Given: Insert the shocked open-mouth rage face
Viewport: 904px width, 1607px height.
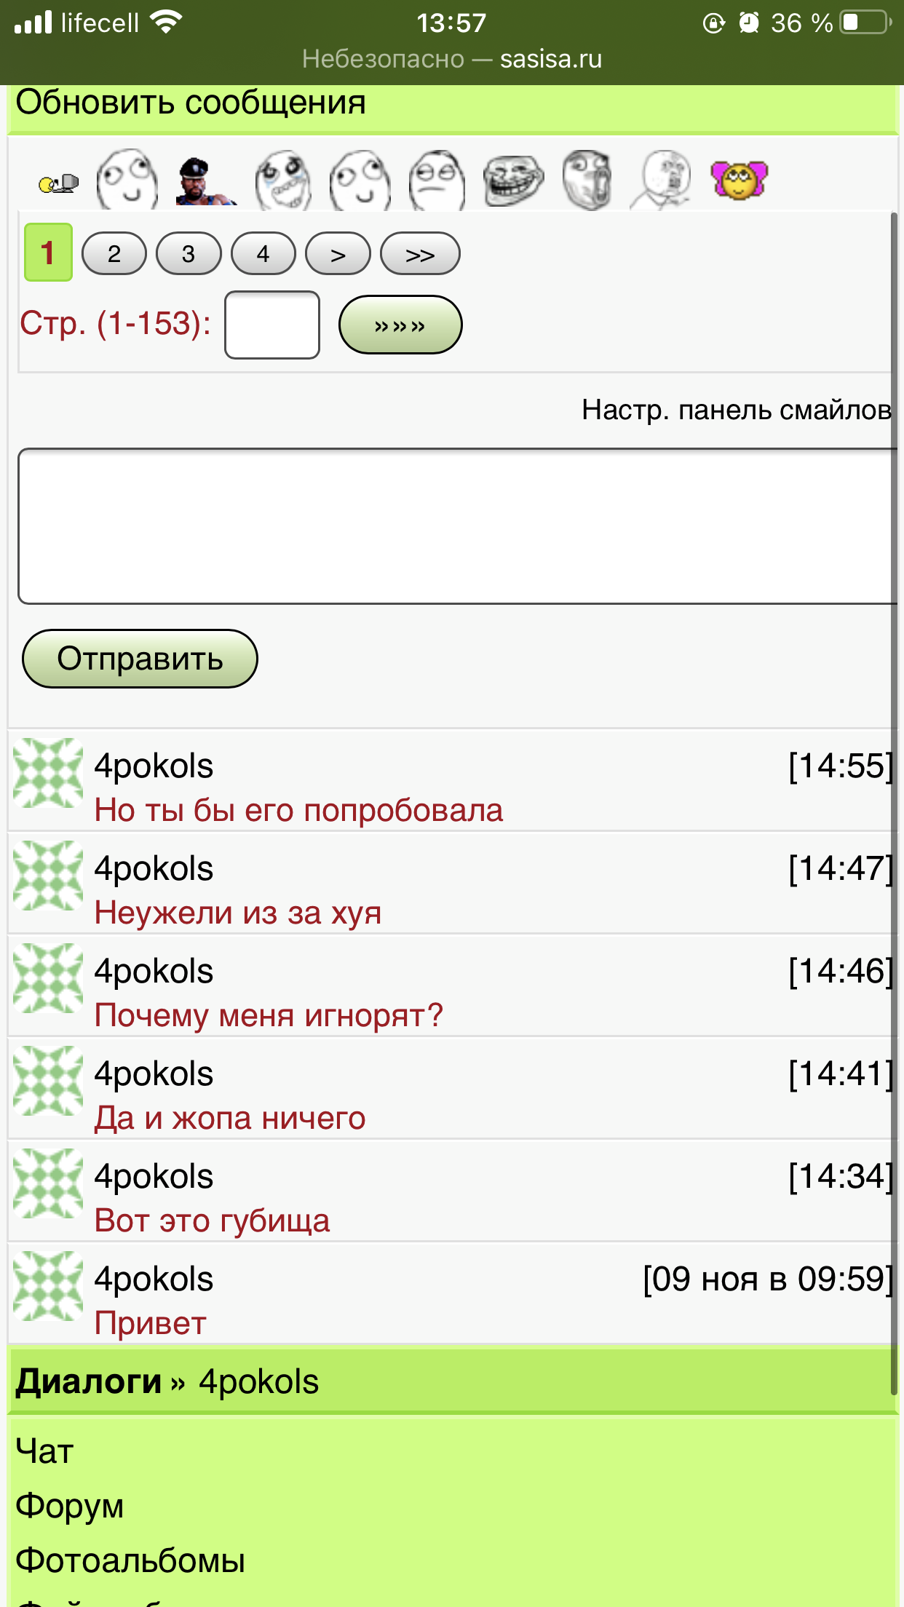Looking at the screenshot, I should coord(587,180).
